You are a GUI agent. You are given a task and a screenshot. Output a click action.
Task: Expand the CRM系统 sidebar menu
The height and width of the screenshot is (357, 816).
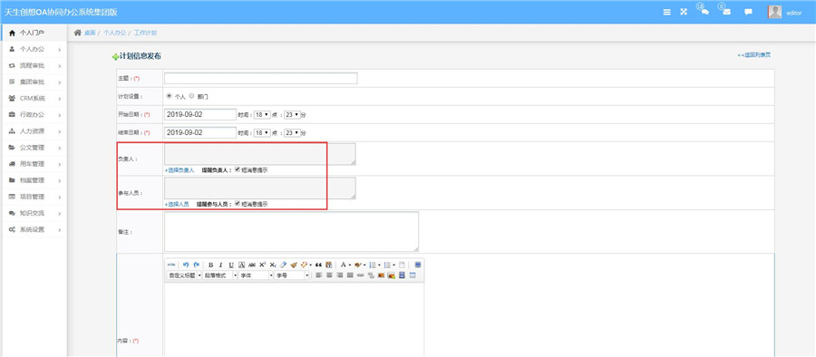pyautogui.click(x=34, y=99)
